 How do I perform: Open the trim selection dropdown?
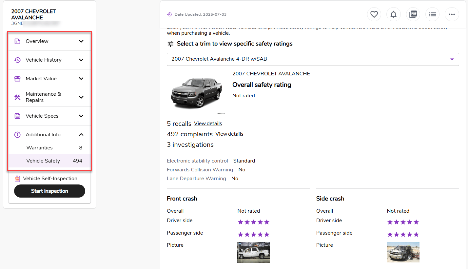coord(313,59)
